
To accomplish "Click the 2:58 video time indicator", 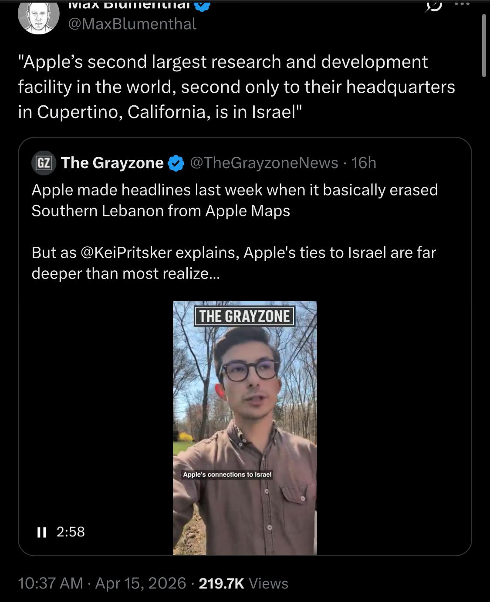I will point(71,532).
